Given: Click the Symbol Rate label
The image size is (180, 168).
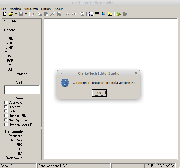Looking at the screenshot, I should pos(14,140).
